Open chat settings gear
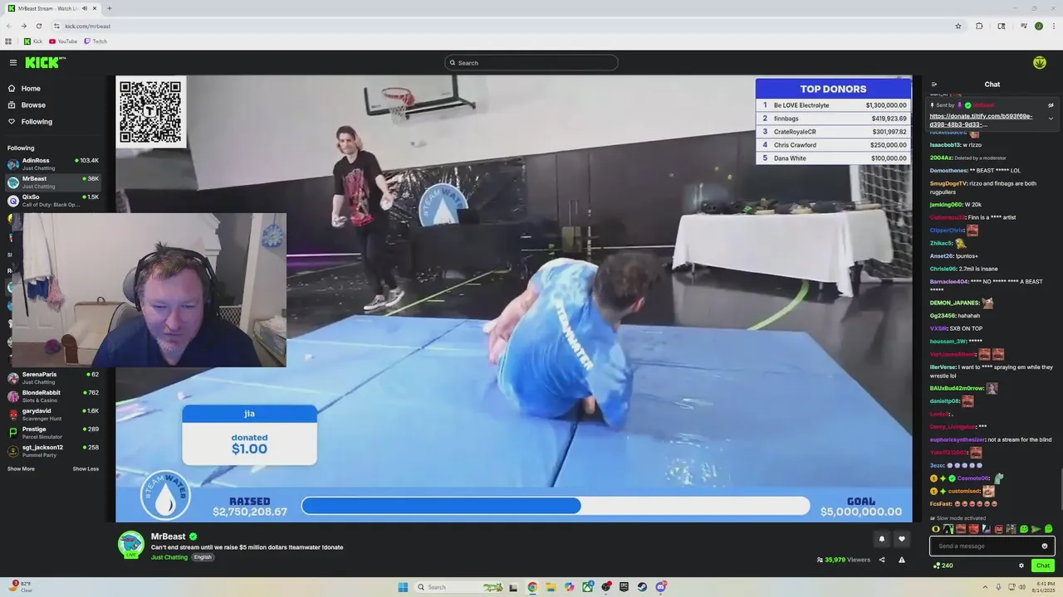The image size is (1063, 597). click(x=1021, y=565)
